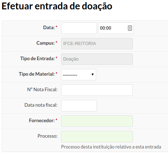The width and height of the screenshot is (168, 155).
Task: Click the disabled Tipo de Entrada Doação field
Action: click(97, 59)
